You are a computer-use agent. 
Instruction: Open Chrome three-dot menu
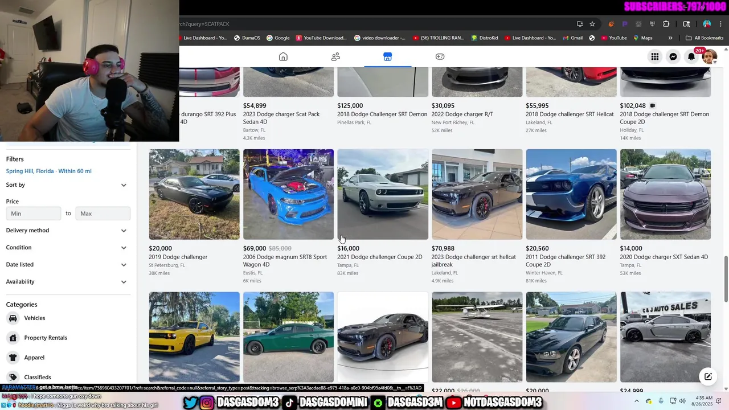(720, 24)
